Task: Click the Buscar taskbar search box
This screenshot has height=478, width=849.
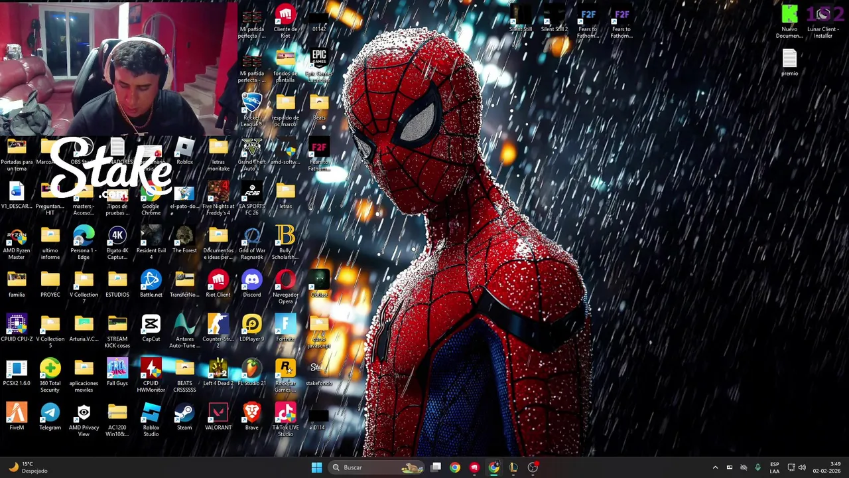Action: [x=376, y=467]
